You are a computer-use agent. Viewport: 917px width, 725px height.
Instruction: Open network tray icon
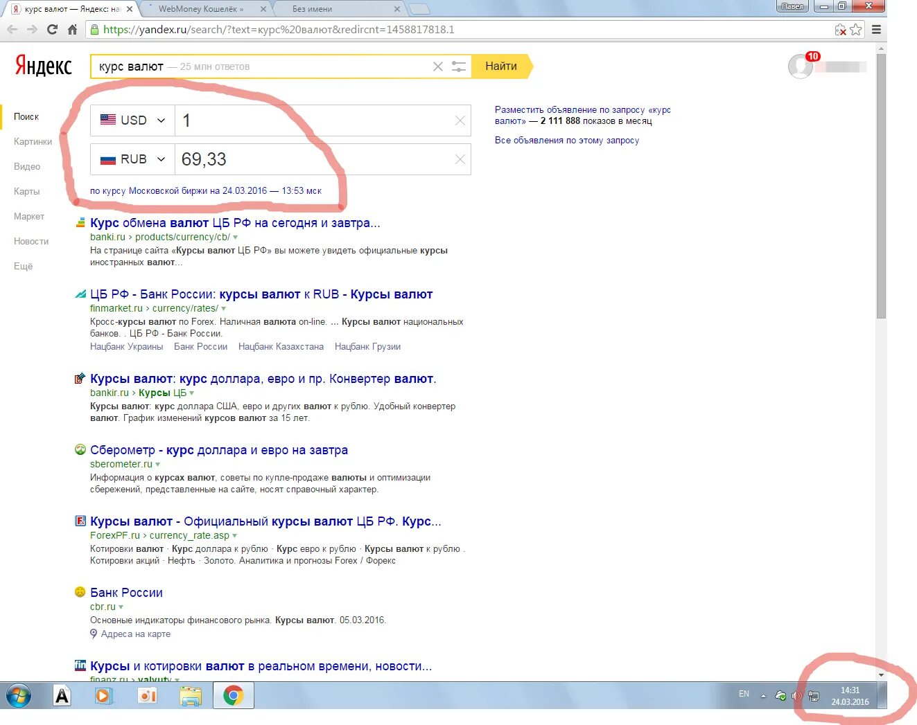point(814,696)
